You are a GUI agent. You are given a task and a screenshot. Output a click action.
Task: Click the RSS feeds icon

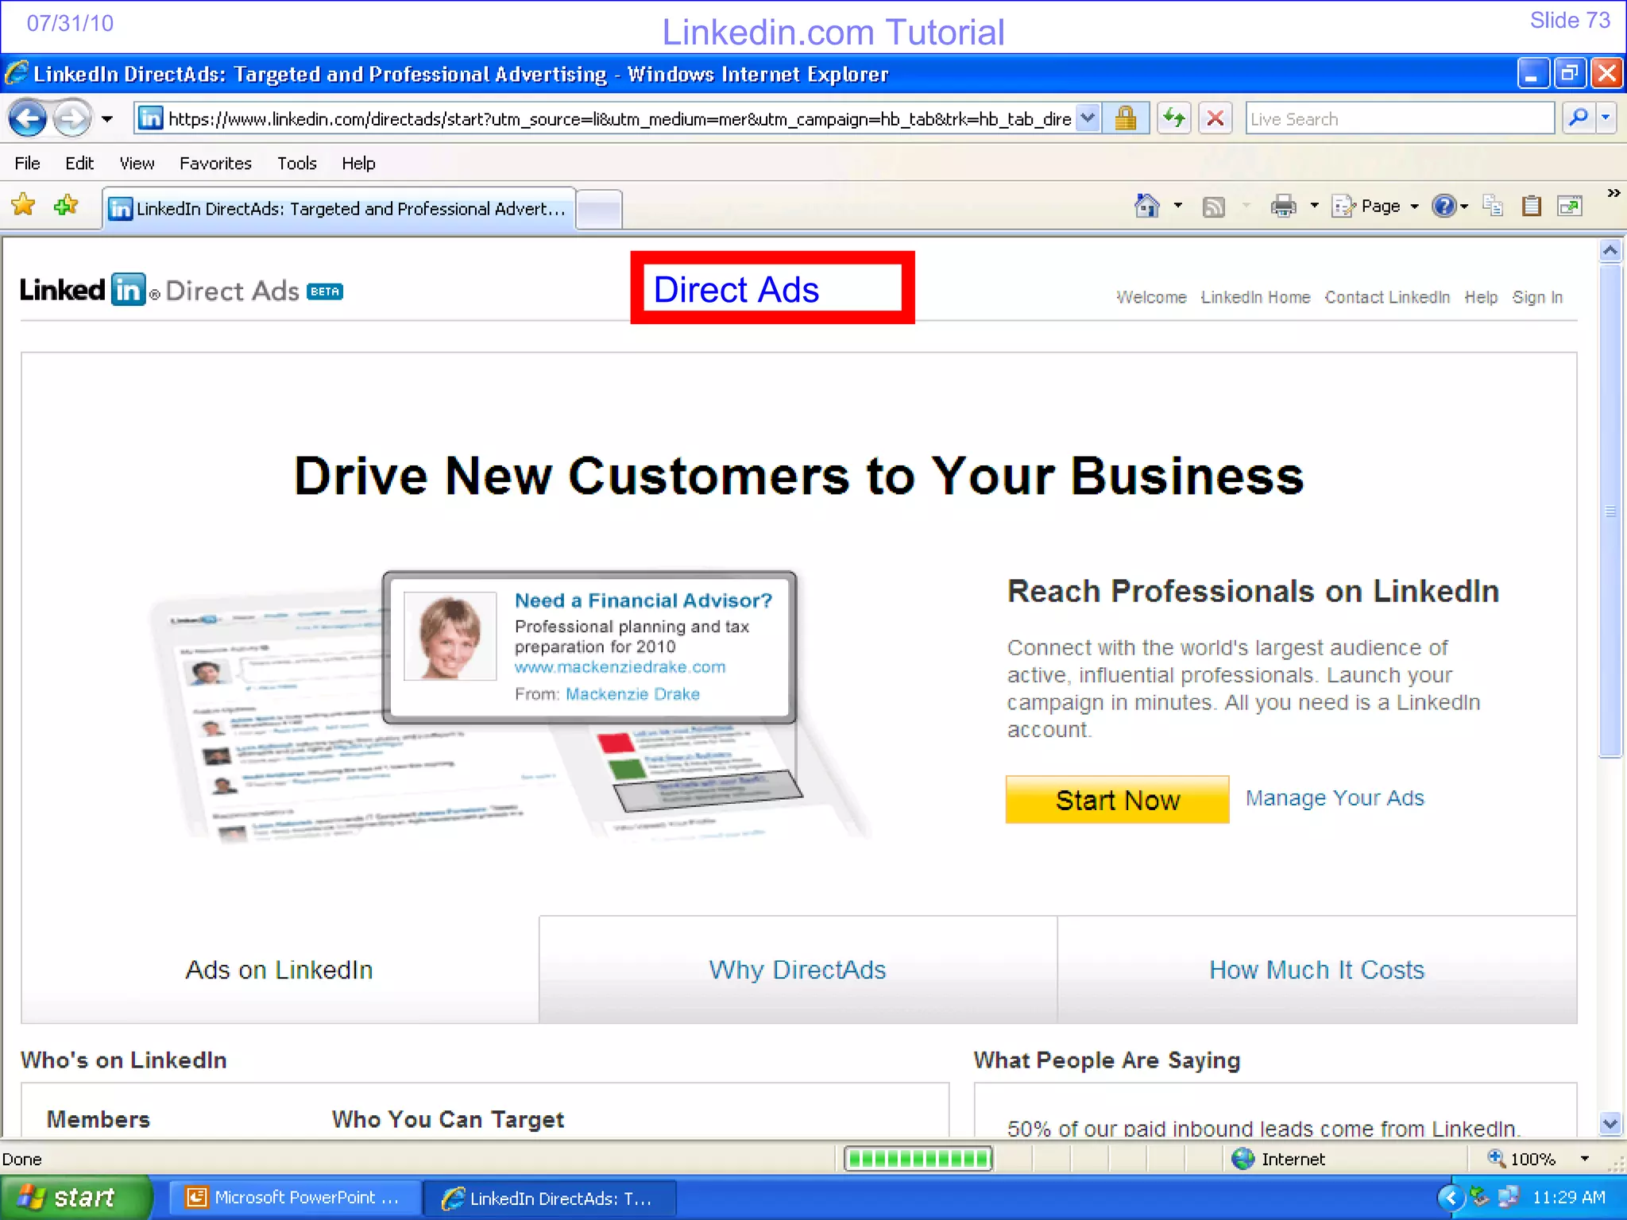(1213, 207)
